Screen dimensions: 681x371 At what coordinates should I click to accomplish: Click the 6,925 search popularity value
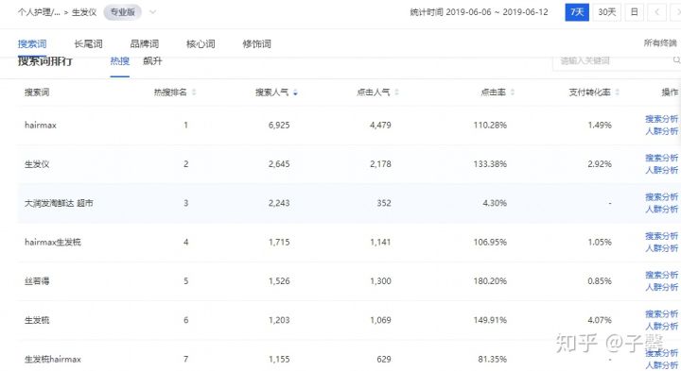pos(279,125)
